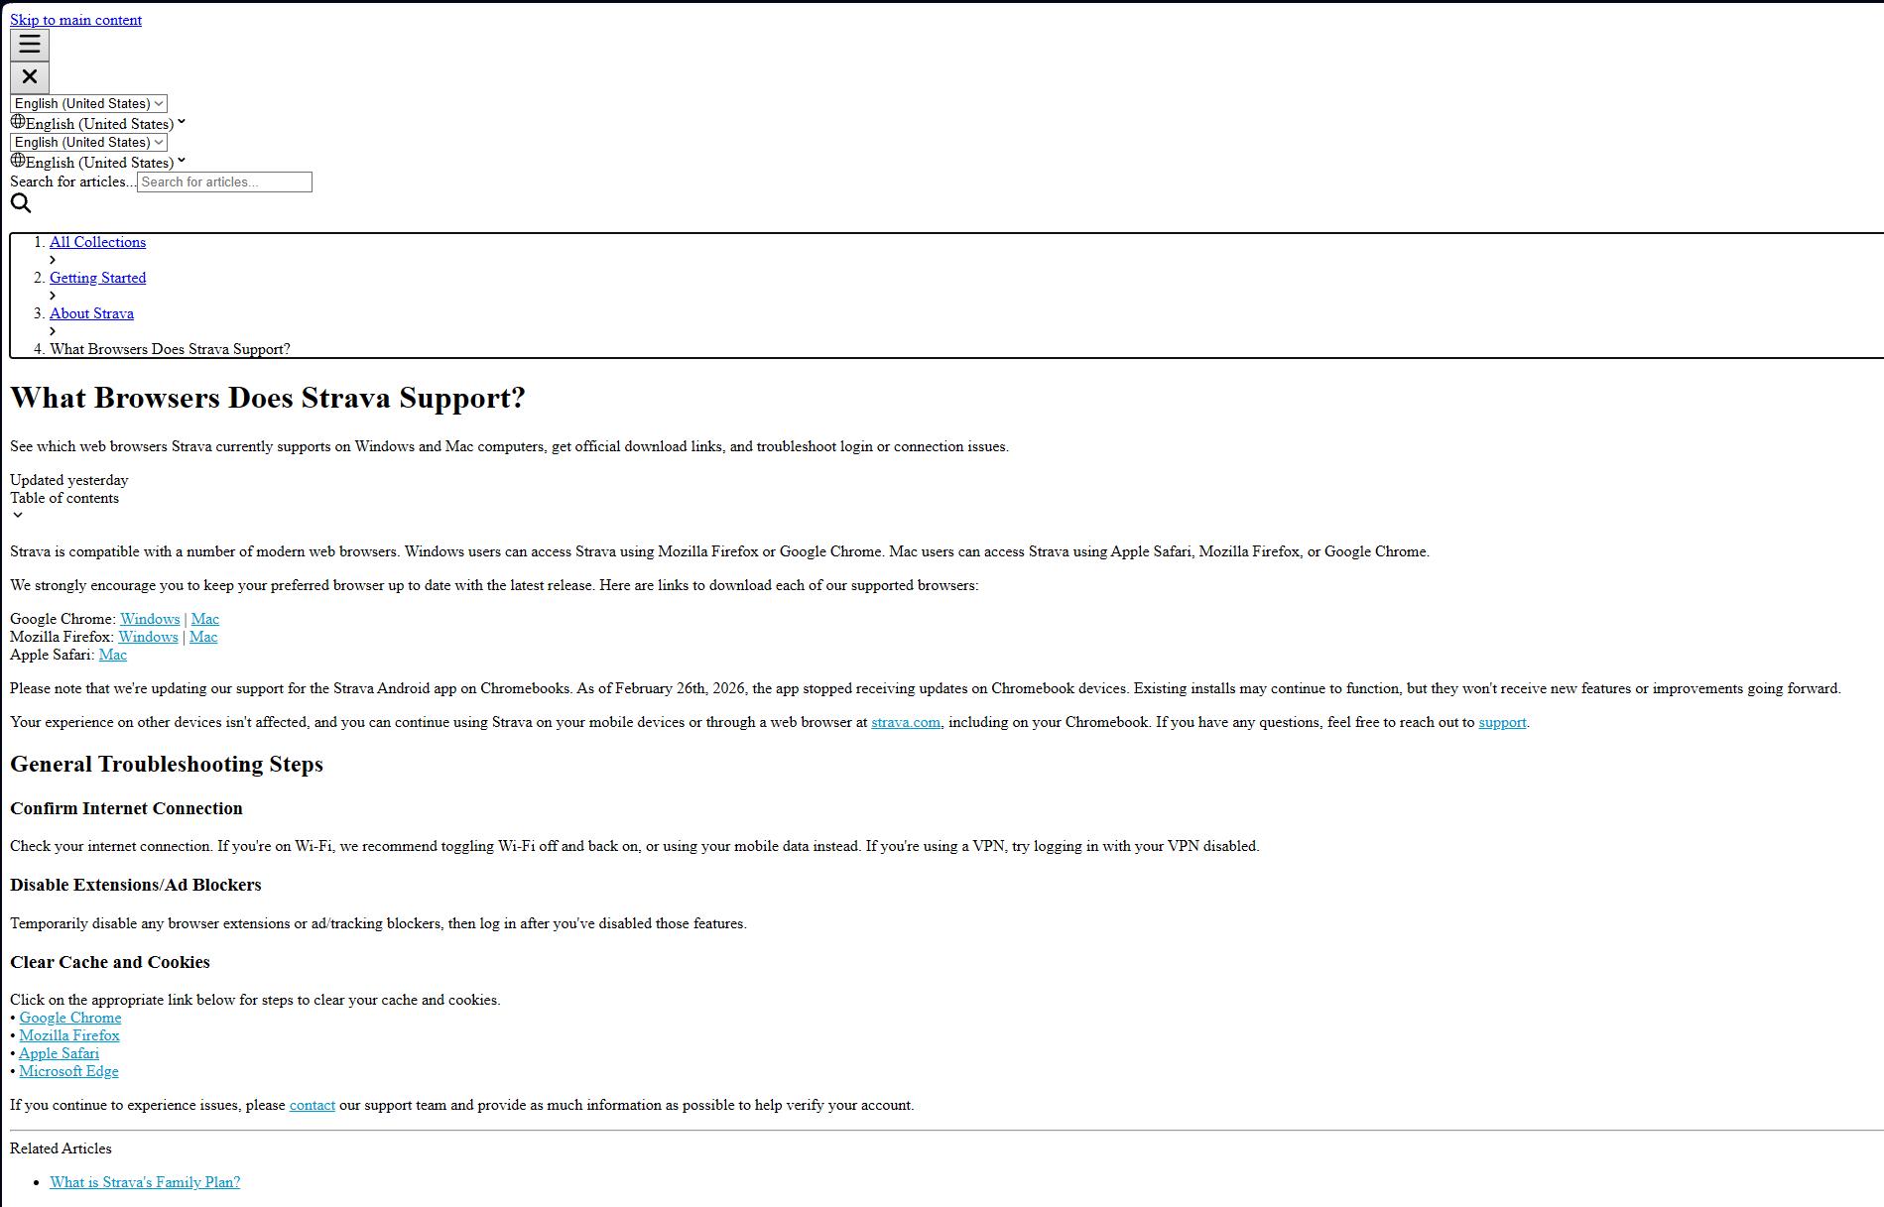Open the topmost English (United States) select box

88,103
